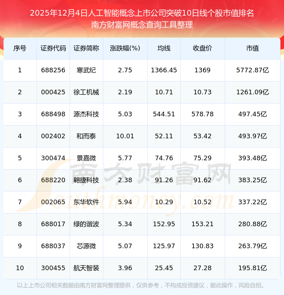Click closing price 1369
The image size is (284, 295).
(x=202, y=70)
